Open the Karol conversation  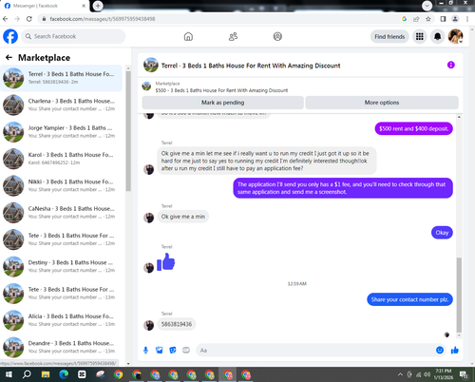click(x=61, y=159)
